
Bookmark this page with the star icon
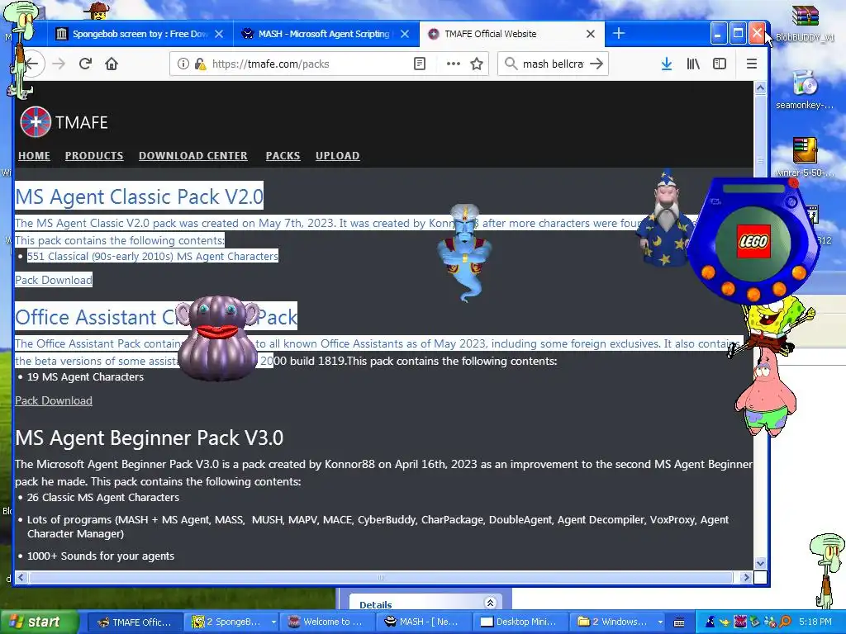477,64
